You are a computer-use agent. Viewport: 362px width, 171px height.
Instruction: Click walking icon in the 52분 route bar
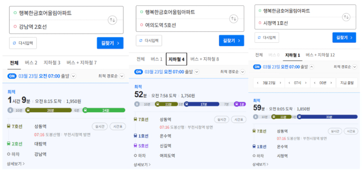click(x=137, y=104)
